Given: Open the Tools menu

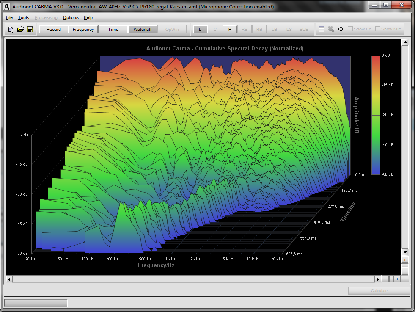Looking at the screenshot, I should [x=23, y=17].
